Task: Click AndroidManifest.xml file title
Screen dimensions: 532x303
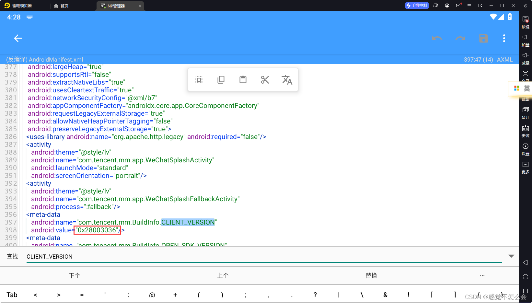Action: click(56, 60)
